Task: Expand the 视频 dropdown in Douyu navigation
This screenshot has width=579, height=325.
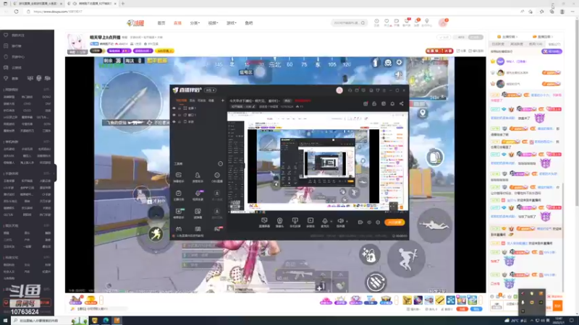Action: (213, 23)
